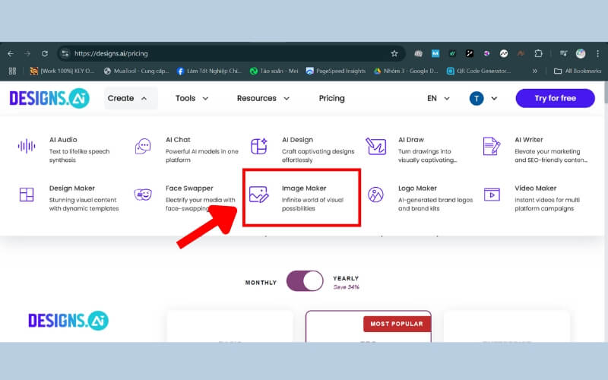
Task: Click the MOST POPULAR plan badge
Action: pos(397,324)
